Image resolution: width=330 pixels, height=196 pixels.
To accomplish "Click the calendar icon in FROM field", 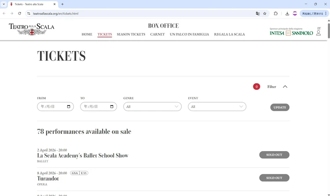I will [69, 107].
